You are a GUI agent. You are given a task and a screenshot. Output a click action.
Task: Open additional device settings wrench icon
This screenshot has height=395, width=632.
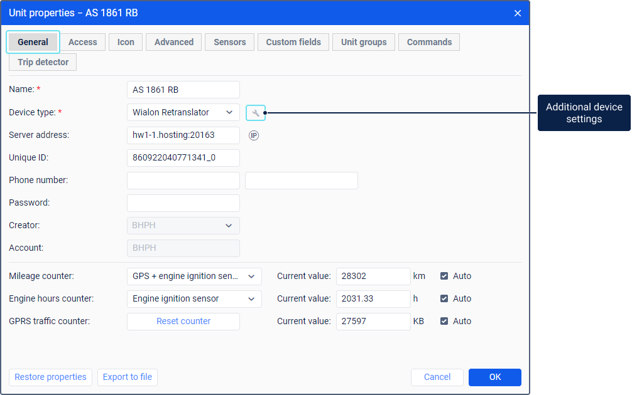point(256,113)
